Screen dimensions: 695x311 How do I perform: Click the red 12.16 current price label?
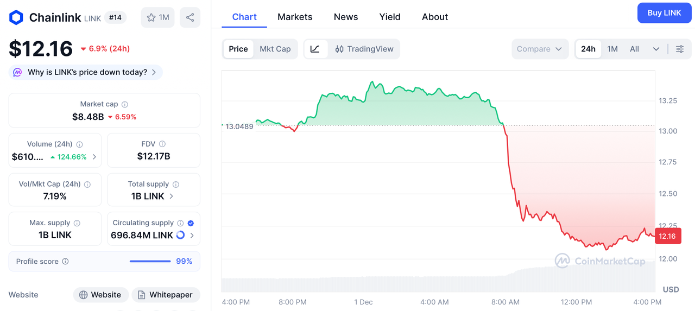coord(667,236)
